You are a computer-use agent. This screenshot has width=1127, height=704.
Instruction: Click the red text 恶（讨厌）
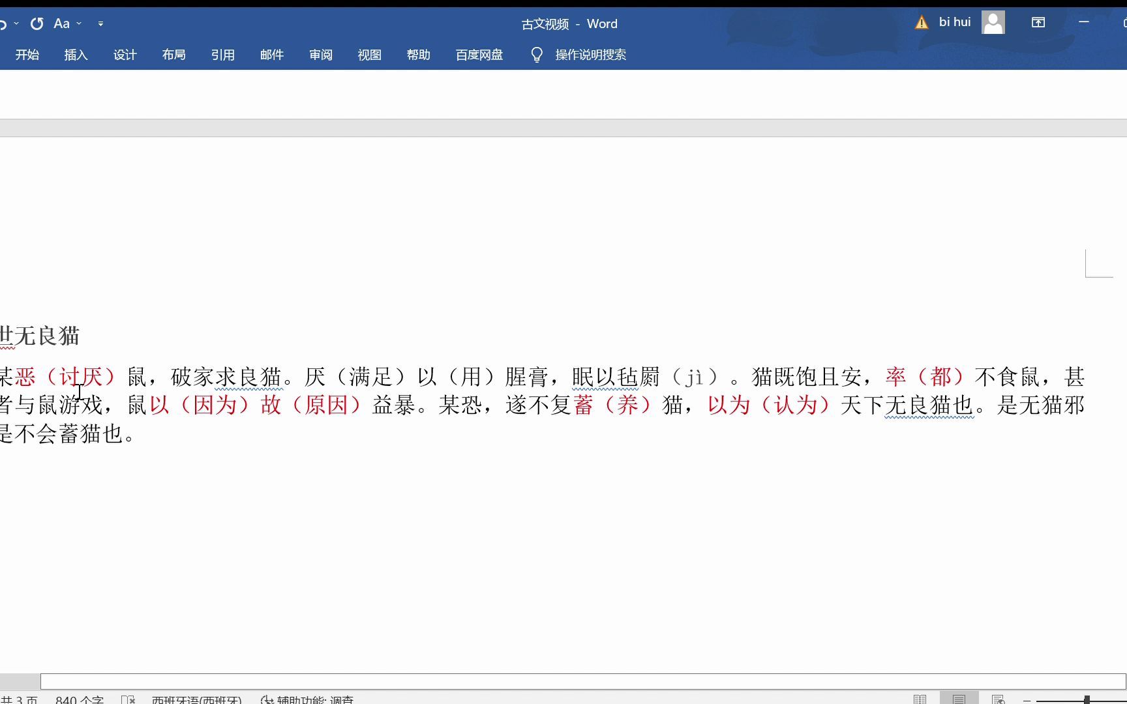[65, 377]
